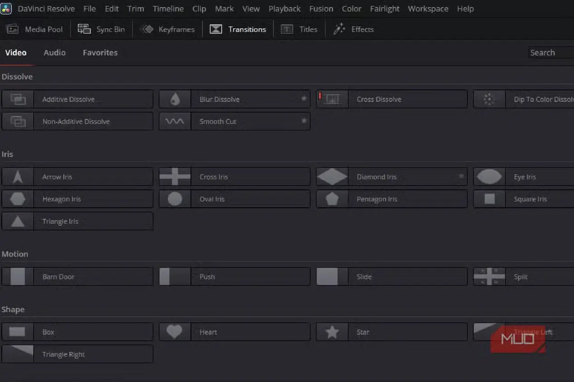Image resolution: width=574 pixels, height=382 pixels.
Task: Select the Box shape transition icon
Action: tap(18, 332)
